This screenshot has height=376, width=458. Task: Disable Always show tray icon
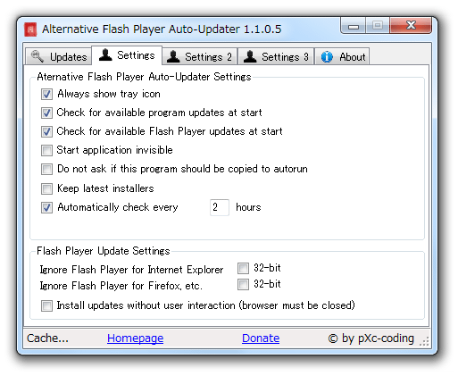[46, 94]
